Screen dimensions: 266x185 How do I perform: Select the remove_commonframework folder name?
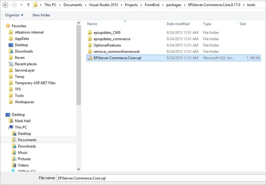click(x=117, y=51)
